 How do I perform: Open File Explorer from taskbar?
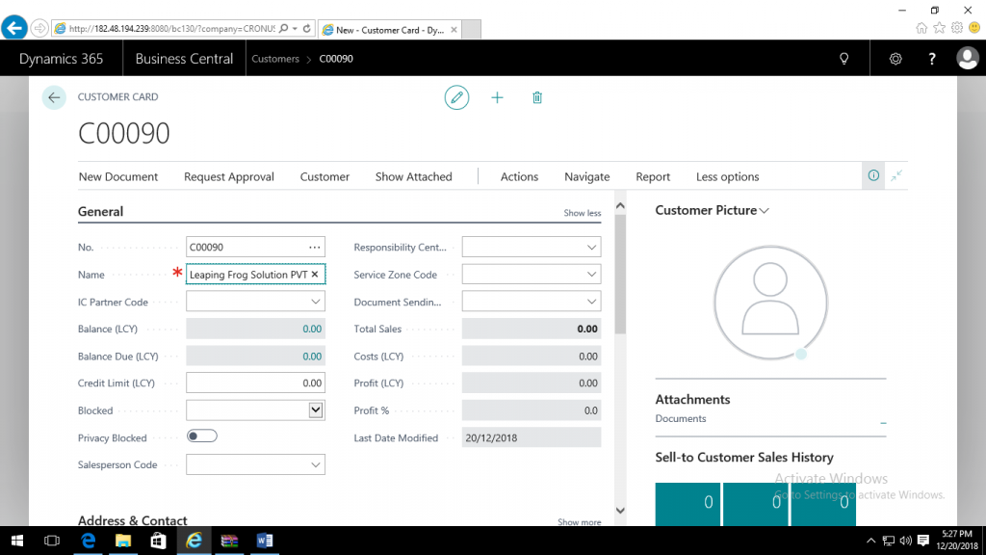tap(123, 541)
